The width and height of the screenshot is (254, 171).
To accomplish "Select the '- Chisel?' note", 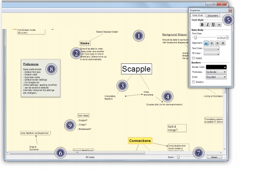I will click(x=82, y=125).
